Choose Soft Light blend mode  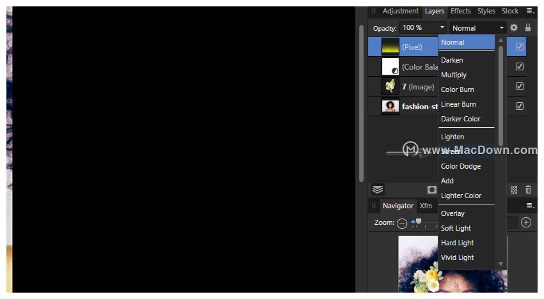467,228
